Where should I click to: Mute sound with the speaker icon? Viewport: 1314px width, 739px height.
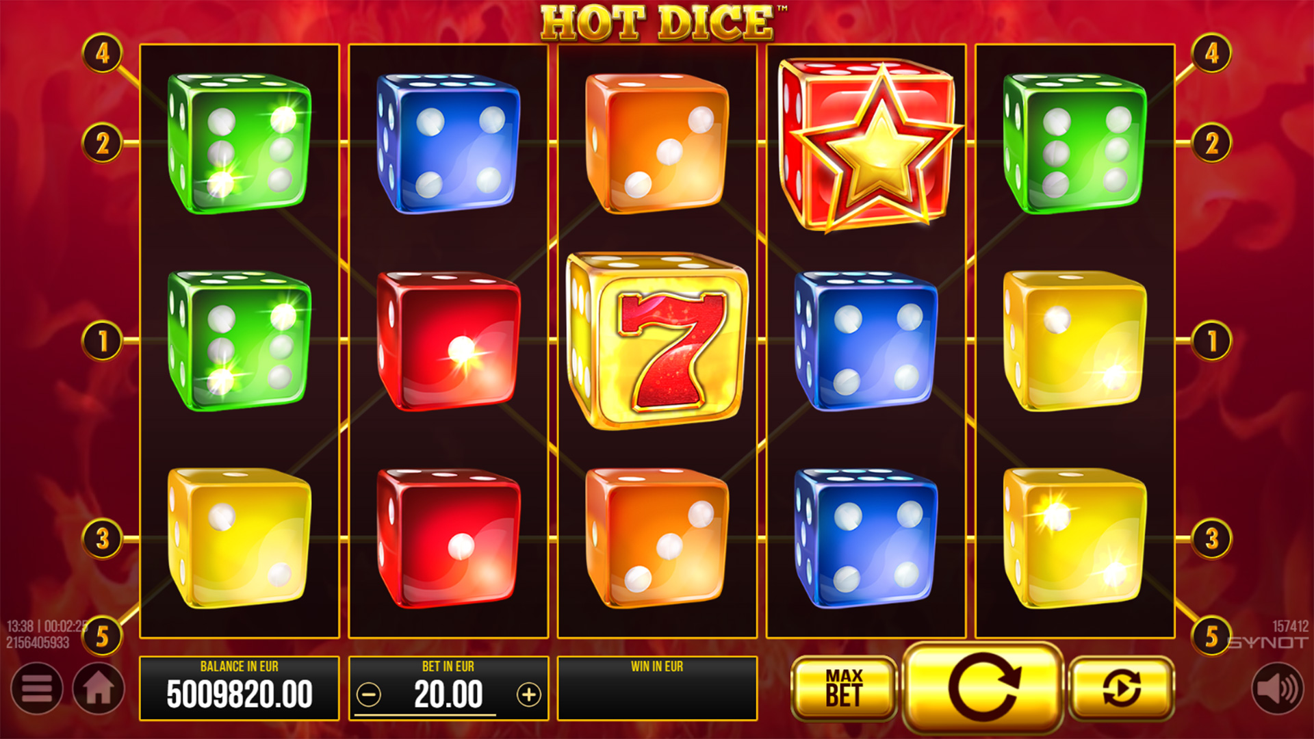pyautogui.click(x=1278, y=688)
